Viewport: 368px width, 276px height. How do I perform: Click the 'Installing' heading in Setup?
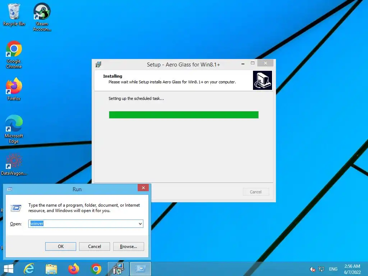click(112, 76)
